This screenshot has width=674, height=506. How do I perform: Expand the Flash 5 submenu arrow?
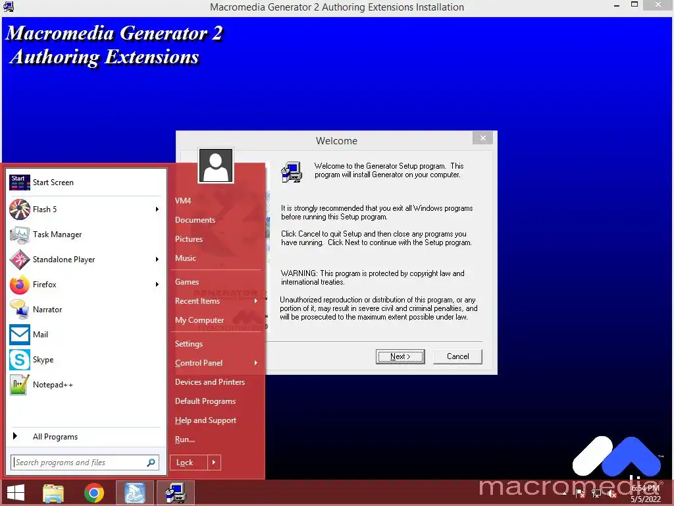pos(157,210)
